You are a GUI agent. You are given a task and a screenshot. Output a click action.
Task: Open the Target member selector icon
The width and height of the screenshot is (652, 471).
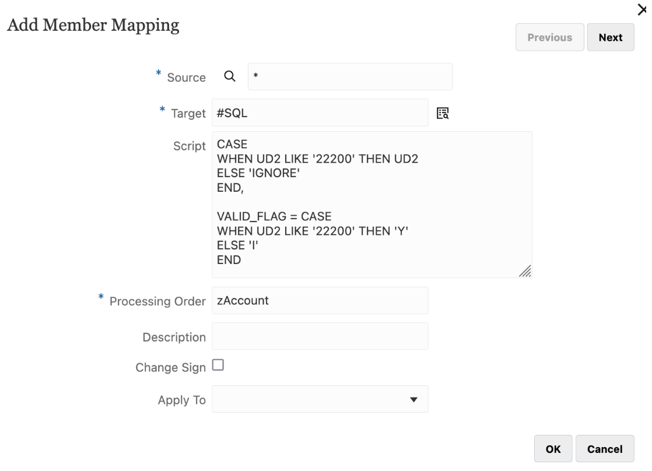pos(444,113)
